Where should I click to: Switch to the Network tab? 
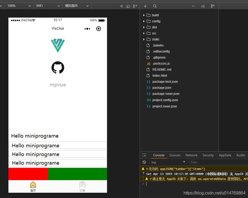[192, 155]
